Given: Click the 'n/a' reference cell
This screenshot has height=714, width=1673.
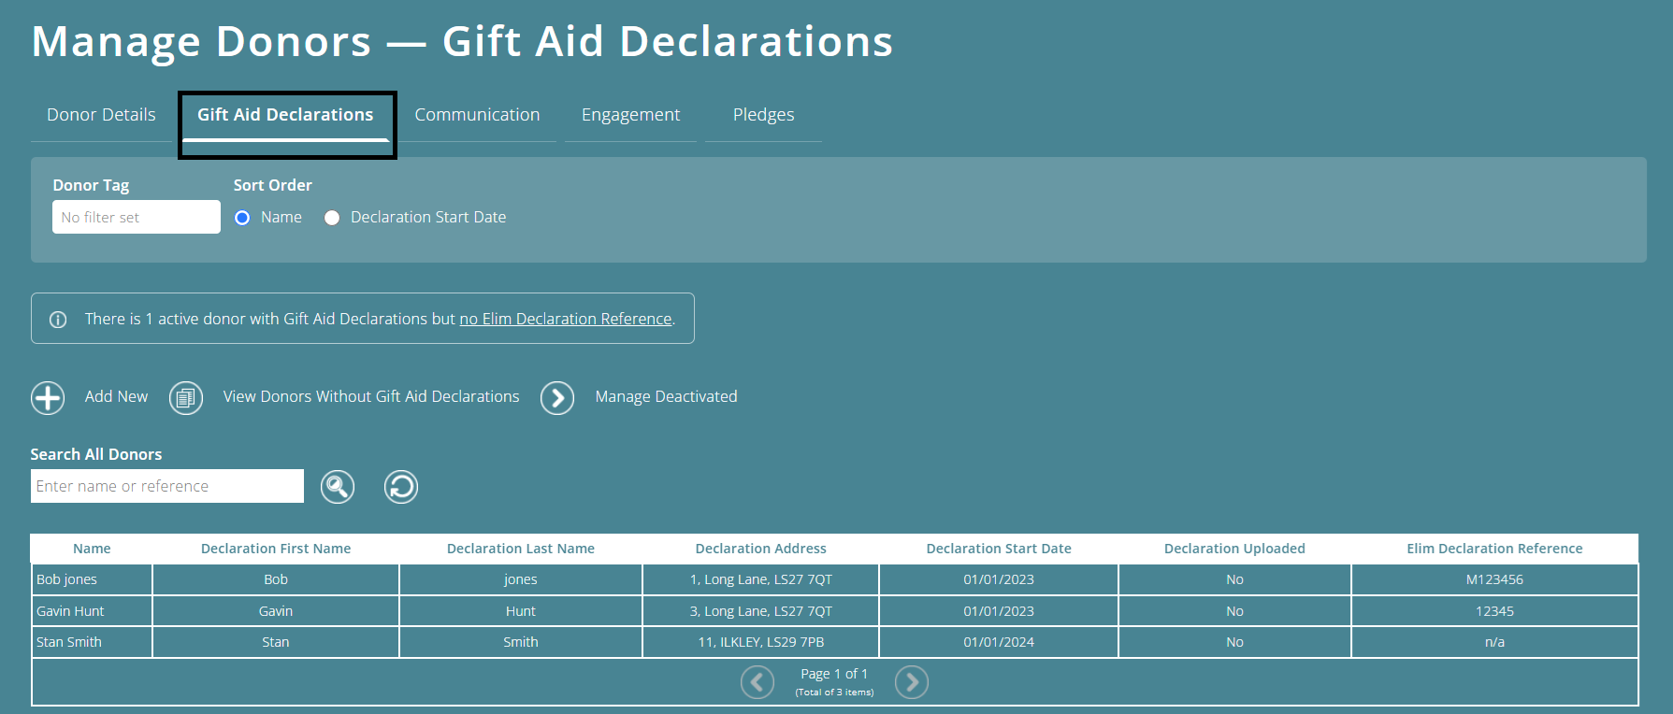Looking at the screenshot, I should (x=1494, y=642).
